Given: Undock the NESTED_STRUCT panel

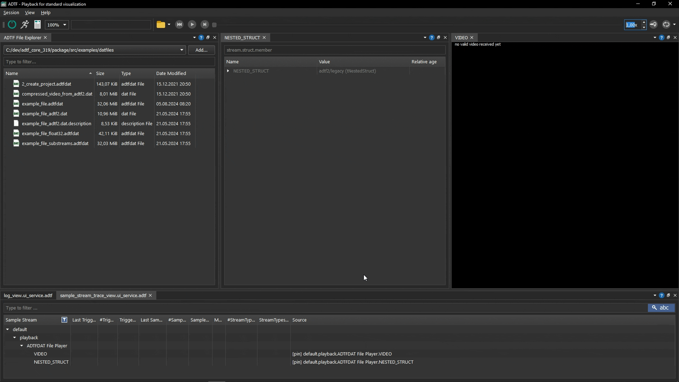Looking at the screenshot, I should click(439, 37).
